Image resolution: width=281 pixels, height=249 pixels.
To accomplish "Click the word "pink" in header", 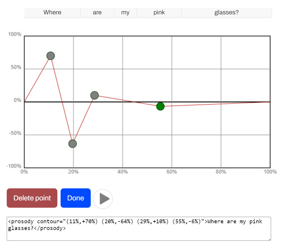I will (159, 12).
